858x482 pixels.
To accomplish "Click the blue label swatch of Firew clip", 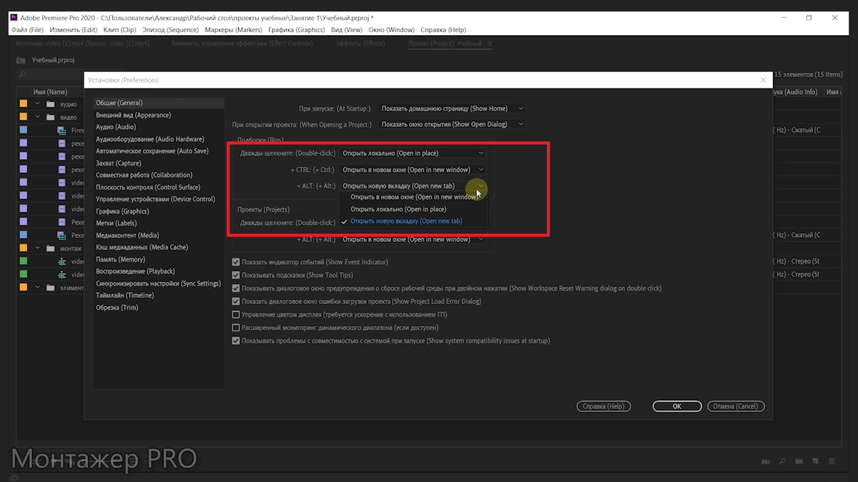I will 23,131.
